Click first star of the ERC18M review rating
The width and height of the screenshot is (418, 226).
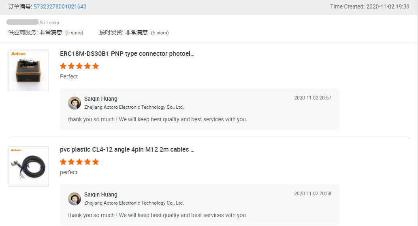click(63, 66)
